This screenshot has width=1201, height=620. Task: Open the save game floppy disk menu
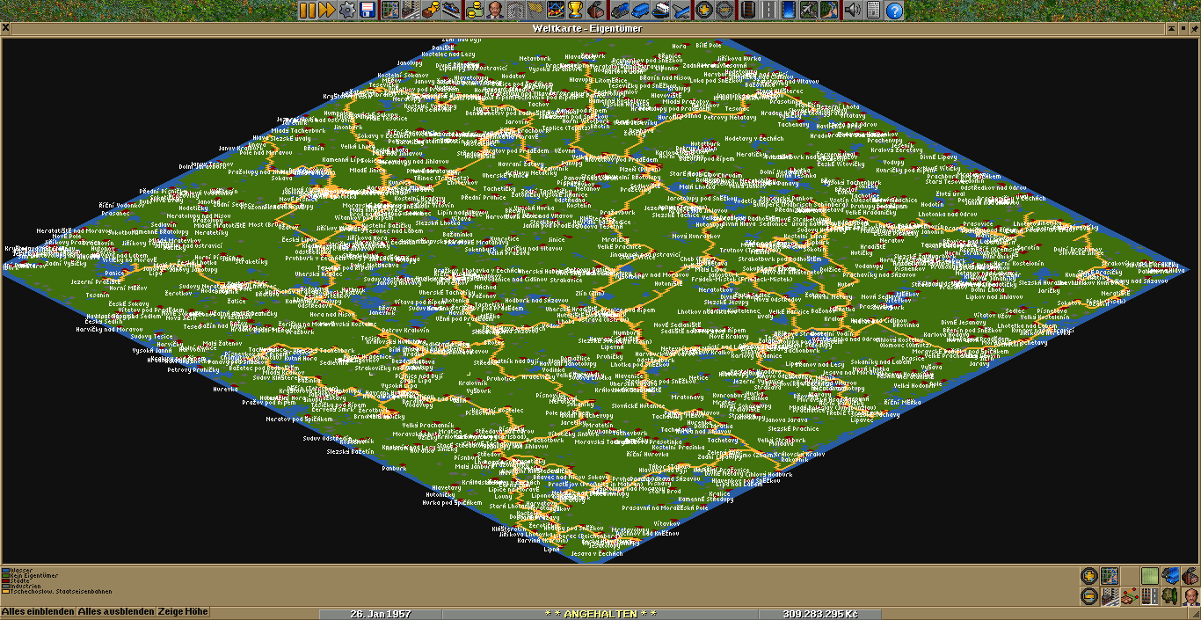(x=368, y=11)
